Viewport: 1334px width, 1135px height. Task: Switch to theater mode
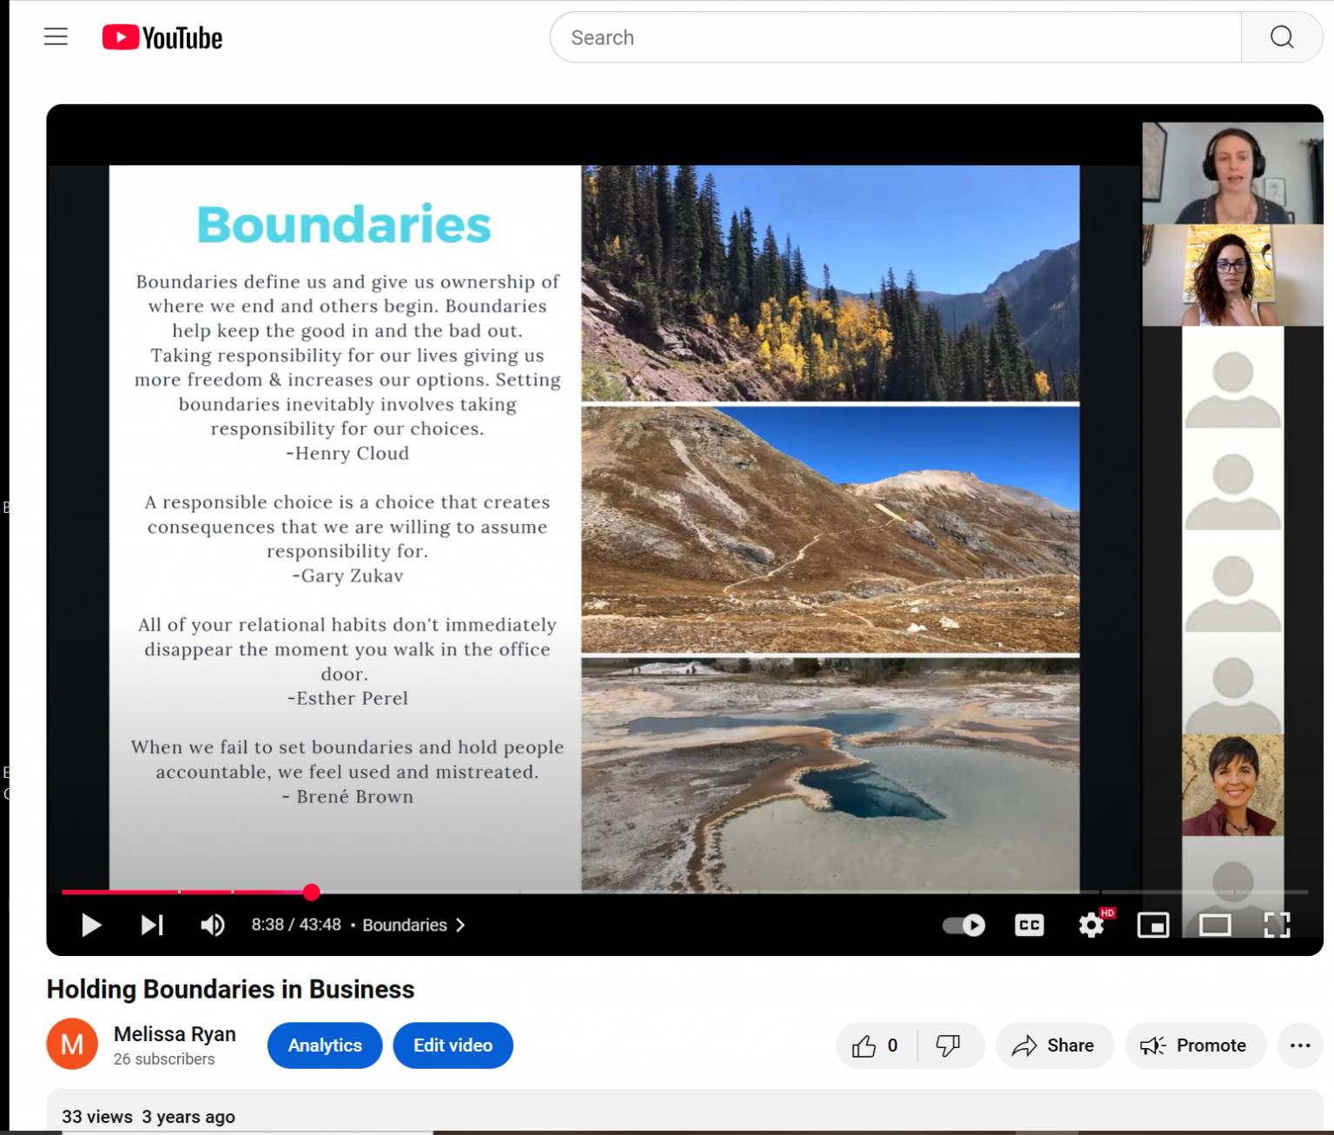(1214, 925)
